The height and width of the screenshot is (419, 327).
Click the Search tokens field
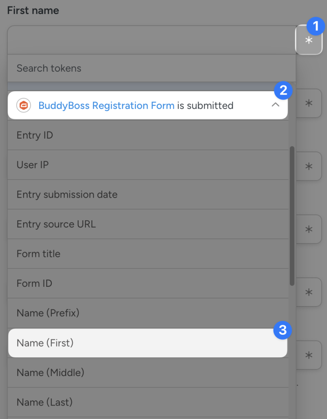(122, 68)
